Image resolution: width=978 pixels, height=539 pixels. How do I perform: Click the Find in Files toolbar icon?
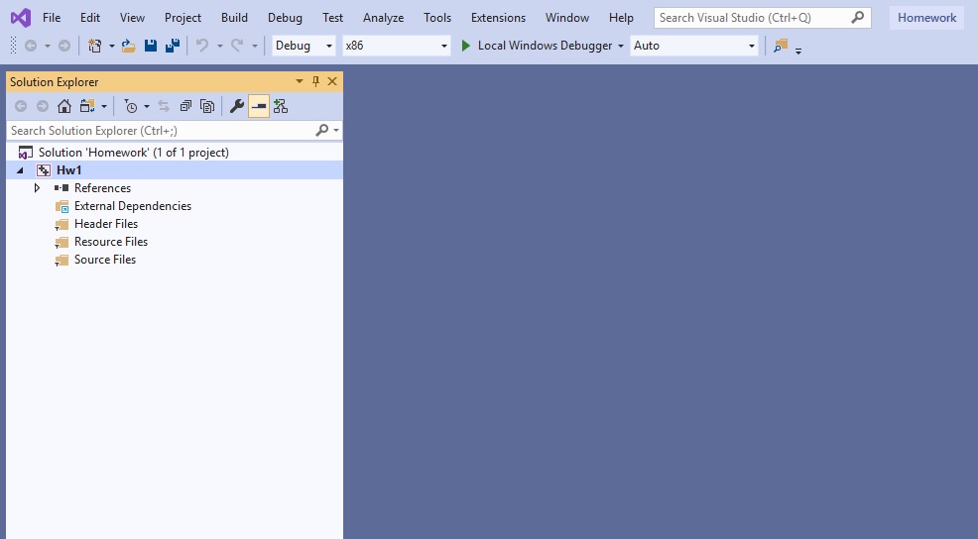click(781, 46)
